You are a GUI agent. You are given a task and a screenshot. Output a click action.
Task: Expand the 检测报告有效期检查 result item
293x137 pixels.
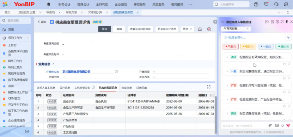[227, 57]
